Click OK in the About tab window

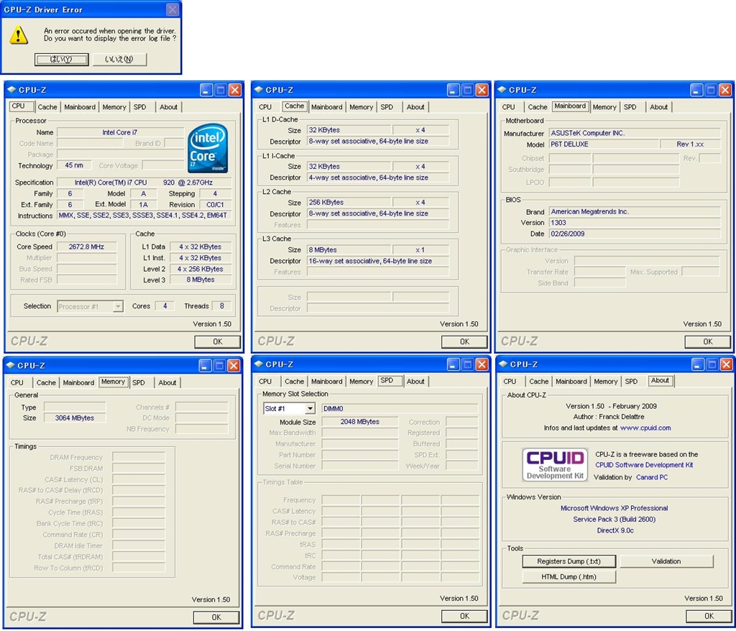click(x=709, y=616)
